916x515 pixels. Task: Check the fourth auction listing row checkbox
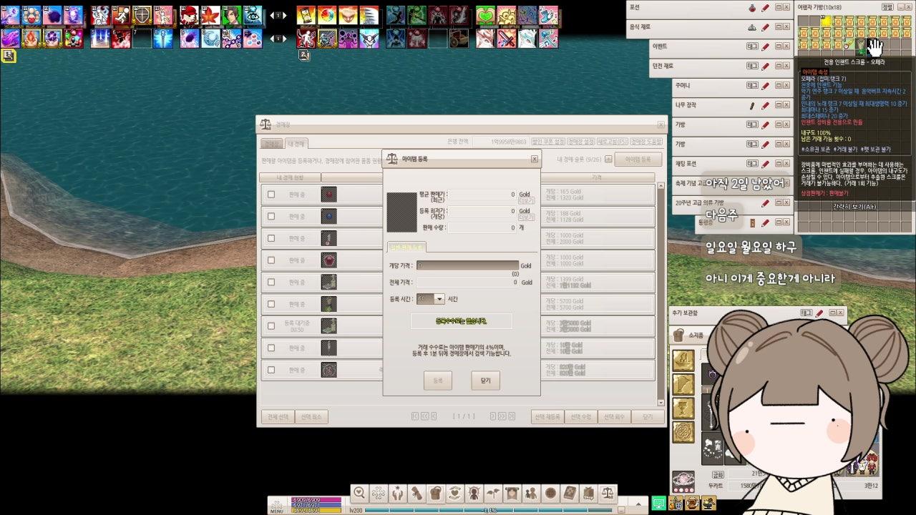tap(271, 260)
